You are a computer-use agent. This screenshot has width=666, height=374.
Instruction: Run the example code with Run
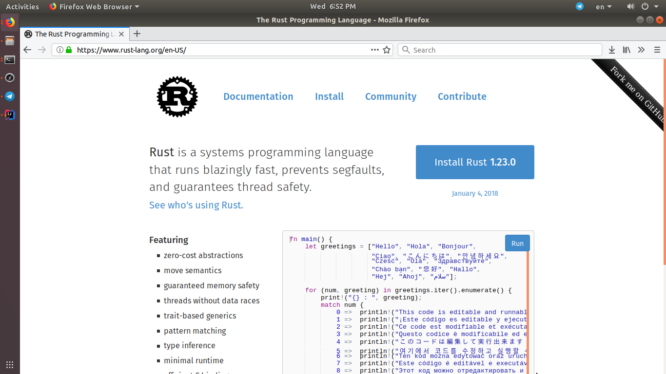(x=517, y=243)
